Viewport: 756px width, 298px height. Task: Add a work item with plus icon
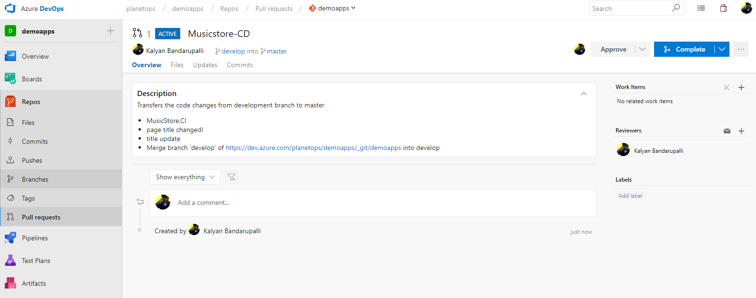click(x=741, y=88)
